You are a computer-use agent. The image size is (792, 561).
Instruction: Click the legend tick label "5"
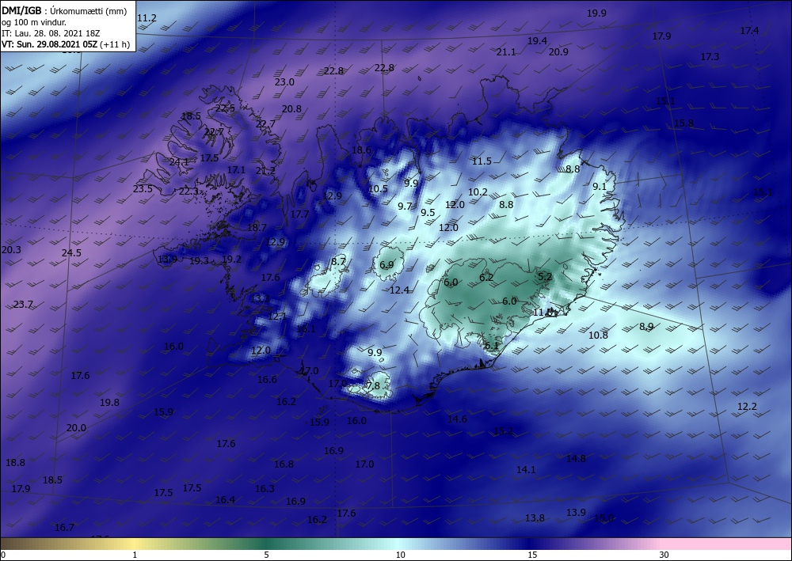pos(266,555)
